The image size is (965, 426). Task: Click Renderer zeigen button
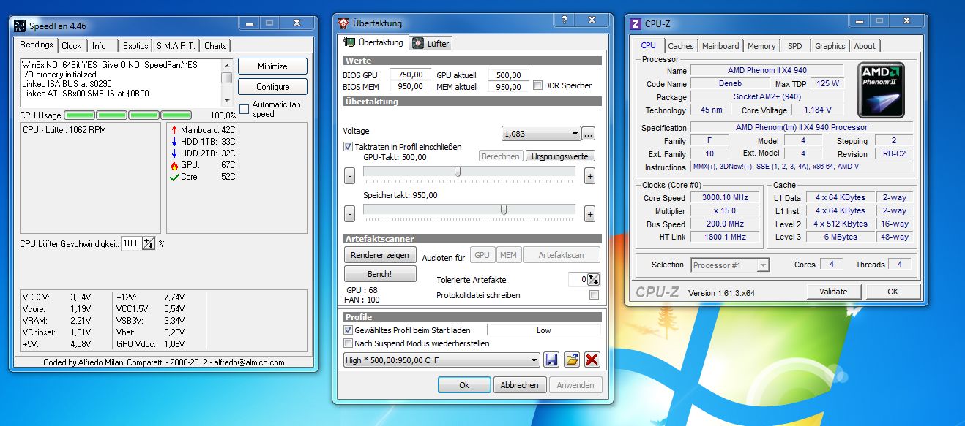click(380, 255)
